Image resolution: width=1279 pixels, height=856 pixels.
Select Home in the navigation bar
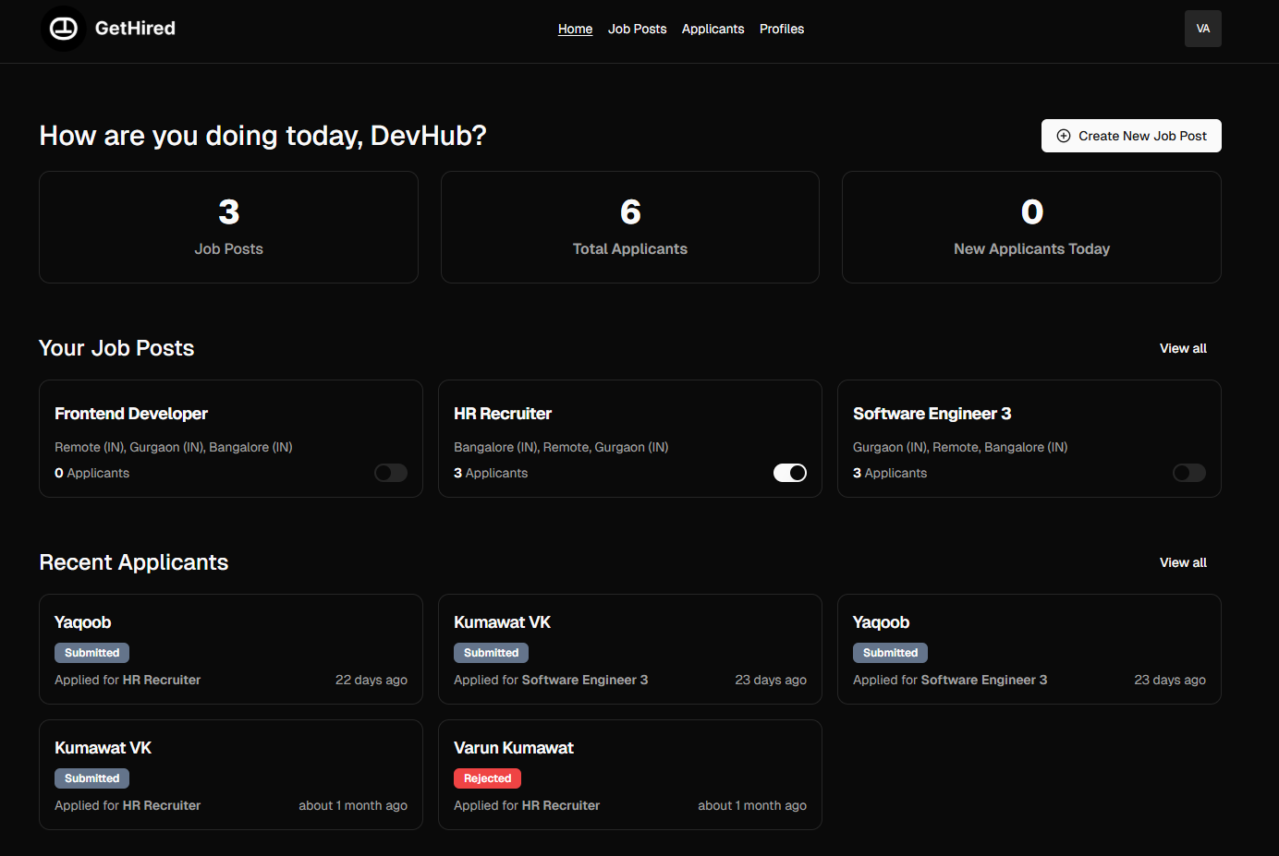(575, 29)
